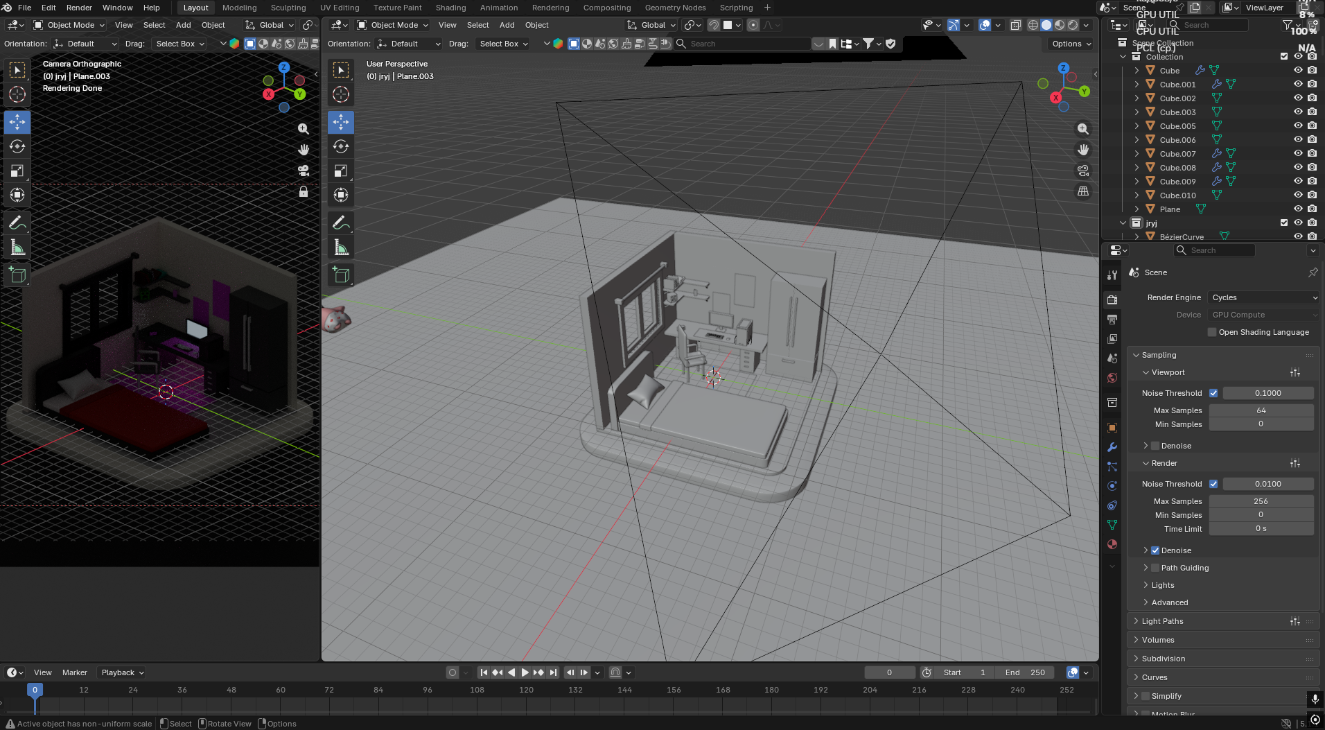Click the Rotate tool in main viewport
This screenshot has width=1325, height=730.
(x=341, y=146)
